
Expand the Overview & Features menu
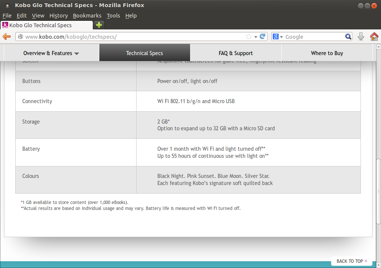coord(51,53)
